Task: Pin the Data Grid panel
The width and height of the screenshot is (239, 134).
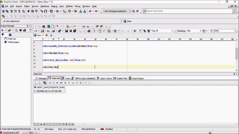Action: coord(234,74)
